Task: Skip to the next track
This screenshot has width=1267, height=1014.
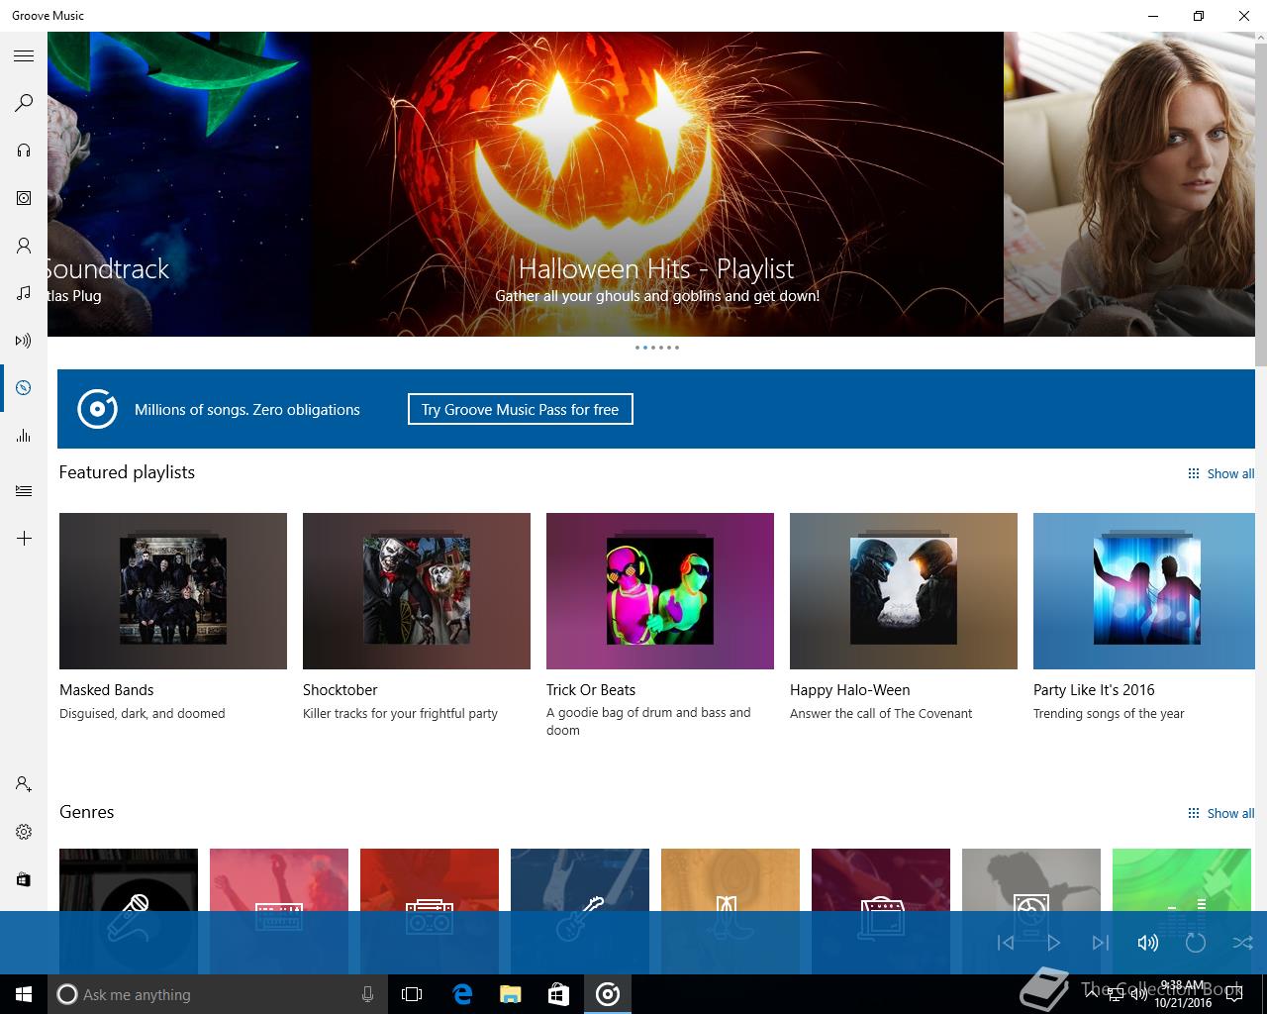Action: click(1101, 943)
